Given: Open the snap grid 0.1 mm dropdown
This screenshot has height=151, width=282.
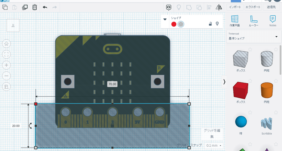Looking at the screenshot, I should tap(214, 145).
